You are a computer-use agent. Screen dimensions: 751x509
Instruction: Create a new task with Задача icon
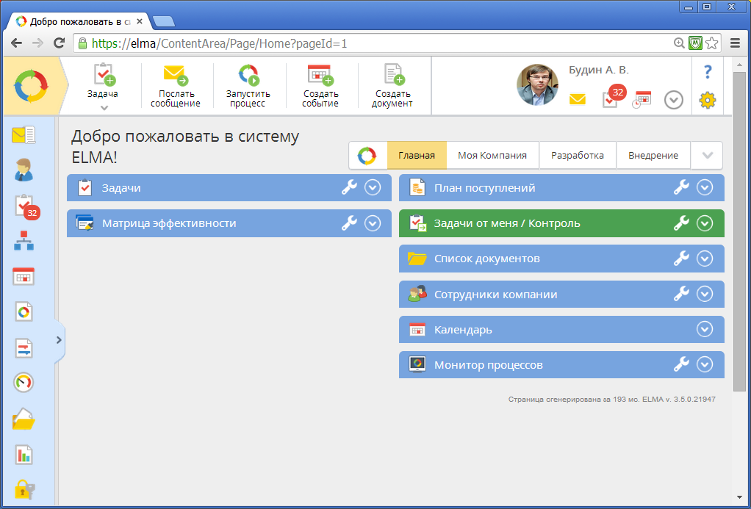tap(104, 75)
